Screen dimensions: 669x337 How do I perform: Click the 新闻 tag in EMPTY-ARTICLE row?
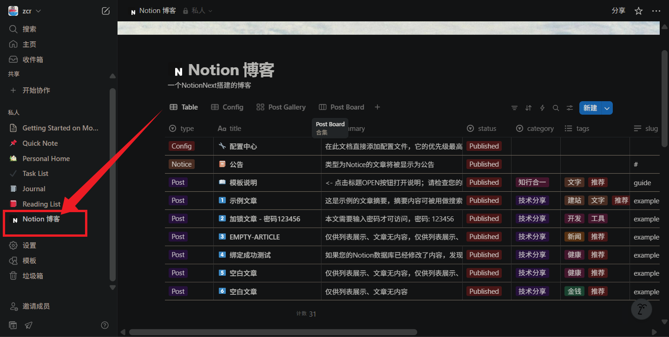(574, 237)
